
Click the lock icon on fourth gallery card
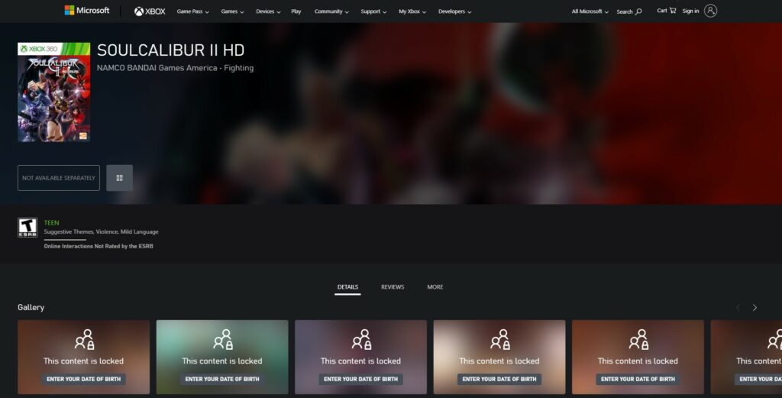(x=500, y=340)
